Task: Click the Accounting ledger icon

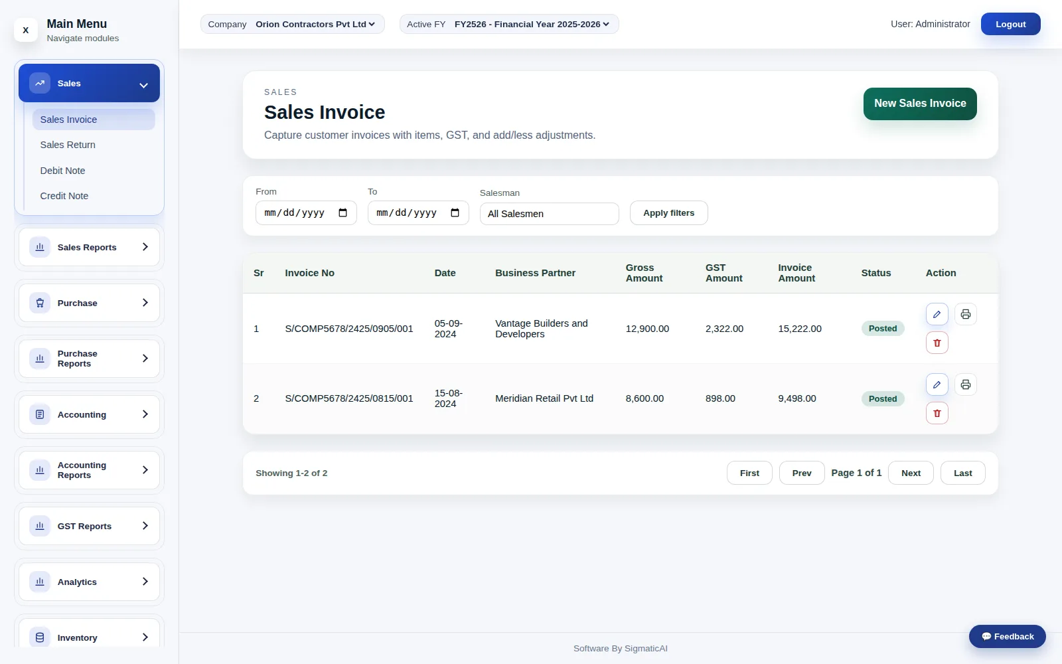Action: 40,414
